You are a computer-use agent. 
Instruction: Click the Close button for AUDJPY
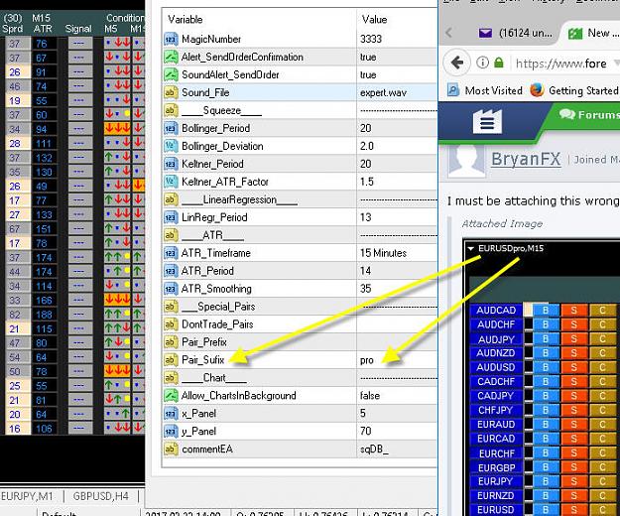coord(602,339)
